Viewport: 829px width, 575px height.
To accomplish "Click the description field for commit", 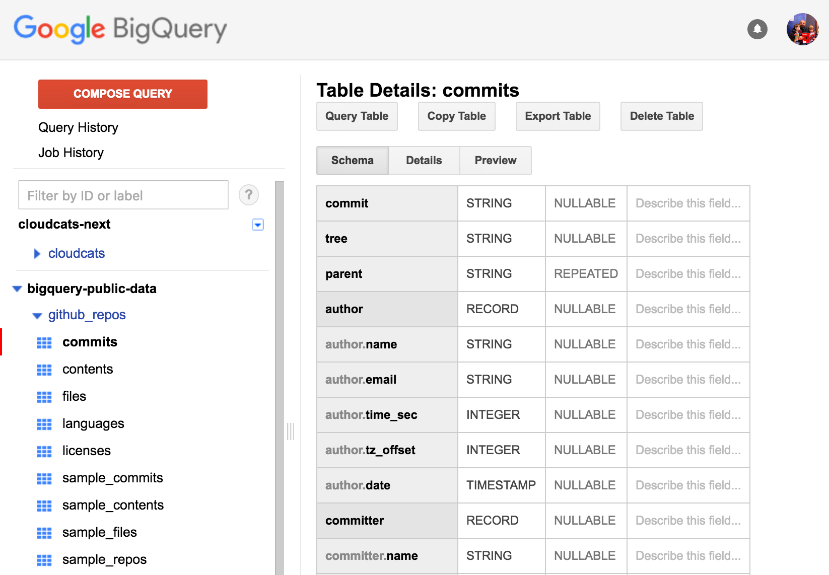I will click(688, 203).
